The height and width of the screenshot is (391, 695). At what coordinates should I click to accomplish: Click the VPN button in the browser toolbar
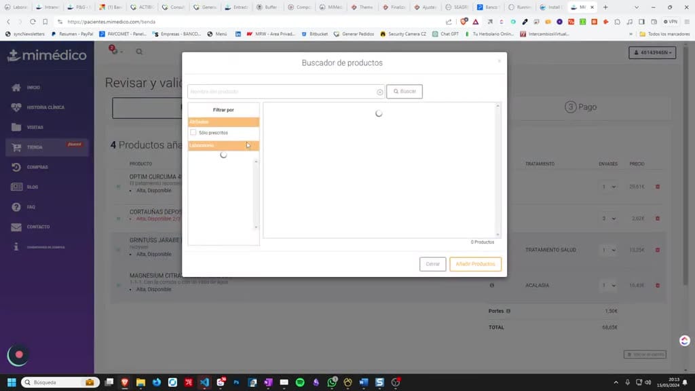tap(670, 22)
